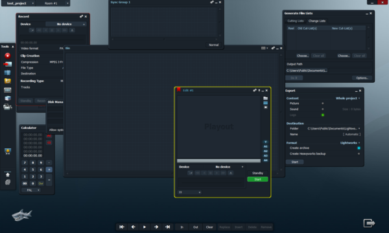Open test_project dropdown at top
389x233 pixels.
18,3
